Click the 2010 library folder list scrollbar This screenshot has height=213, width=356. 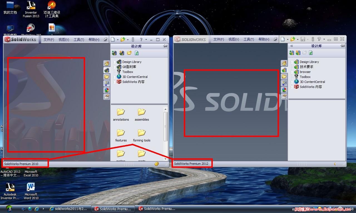(x=166, y=126)
